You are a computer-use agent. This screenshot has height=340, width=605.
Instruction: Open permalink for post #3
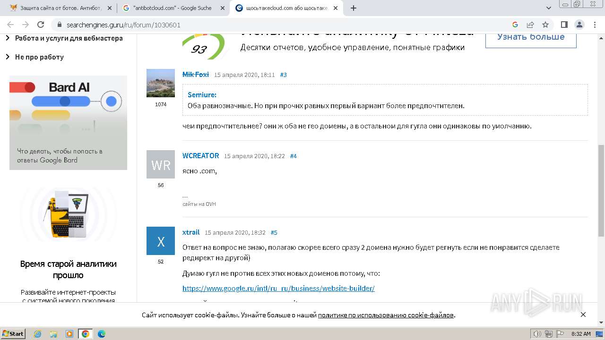coord(284,75)
